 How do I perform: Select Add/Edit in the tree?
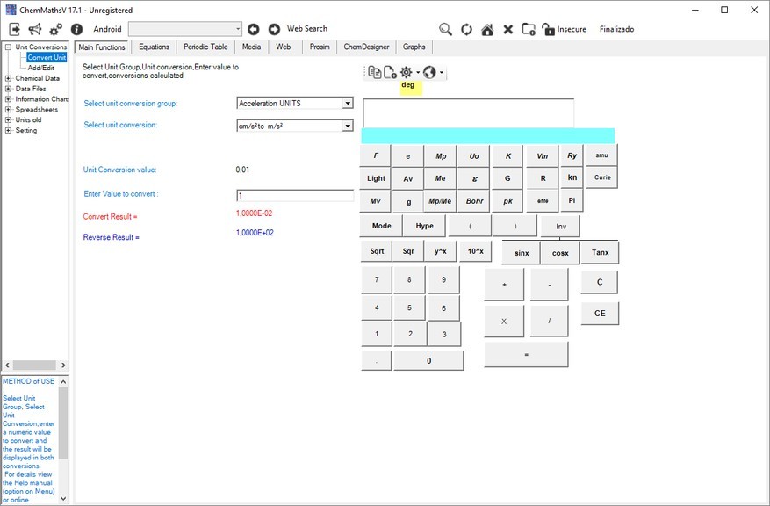point(40,68)
